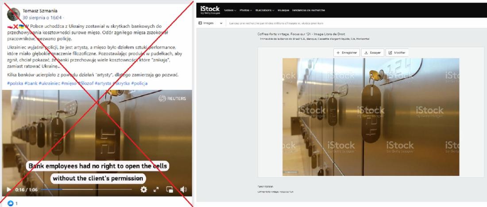The width and height of the screenshot is (487, 207).
Task: Expand video to fullscreen
Action: (x=156, y=190)
